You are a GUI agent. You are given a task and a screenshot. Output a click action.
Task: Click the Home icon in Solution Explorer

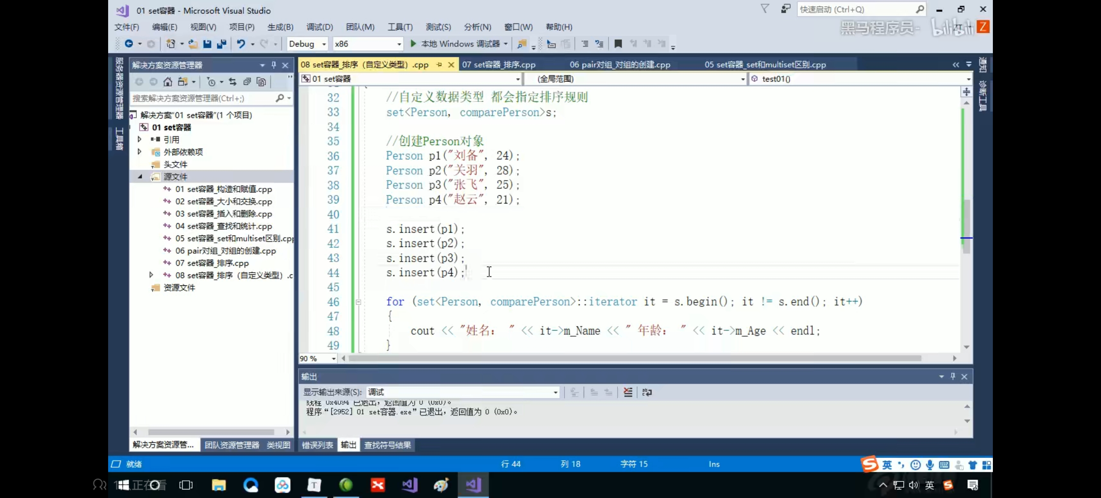[x=168, y=81]
